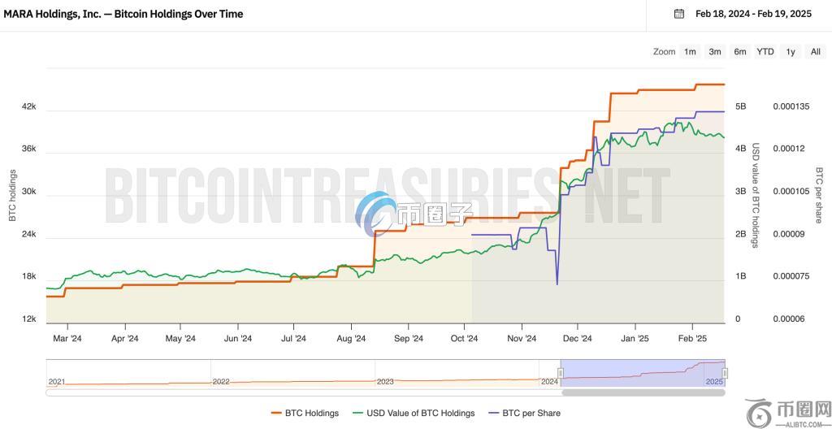This screenshot has width=832, height=429.
Task: Click the blue coin logo watermark in chart center
Action: (378, 214)
